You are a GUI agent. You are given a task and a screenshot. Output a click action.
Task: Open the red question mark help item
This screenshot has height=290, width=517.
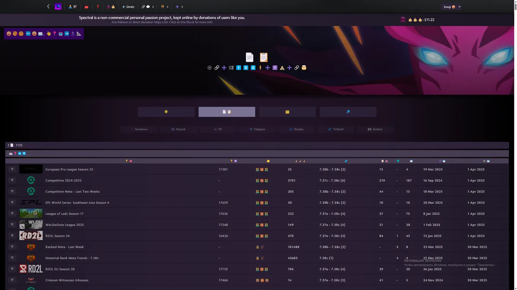click(x=98, y=7)
